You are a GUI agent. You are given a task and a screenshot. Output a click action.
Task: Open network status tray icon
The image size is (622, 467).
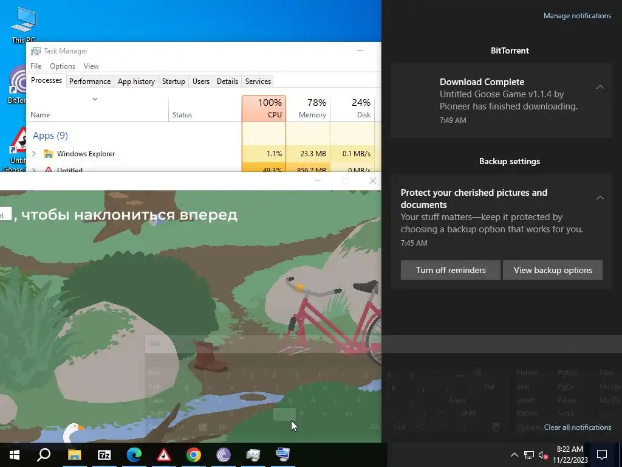click(529, 455)
